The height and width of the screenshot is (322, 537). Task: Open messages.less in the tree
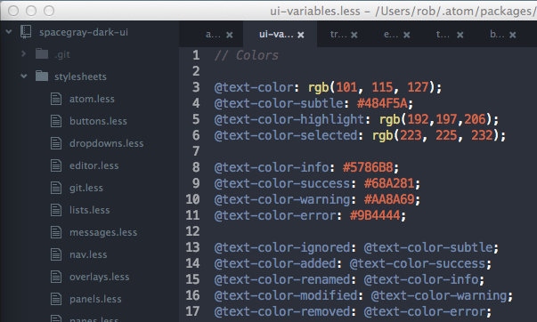tap(103, 232)
